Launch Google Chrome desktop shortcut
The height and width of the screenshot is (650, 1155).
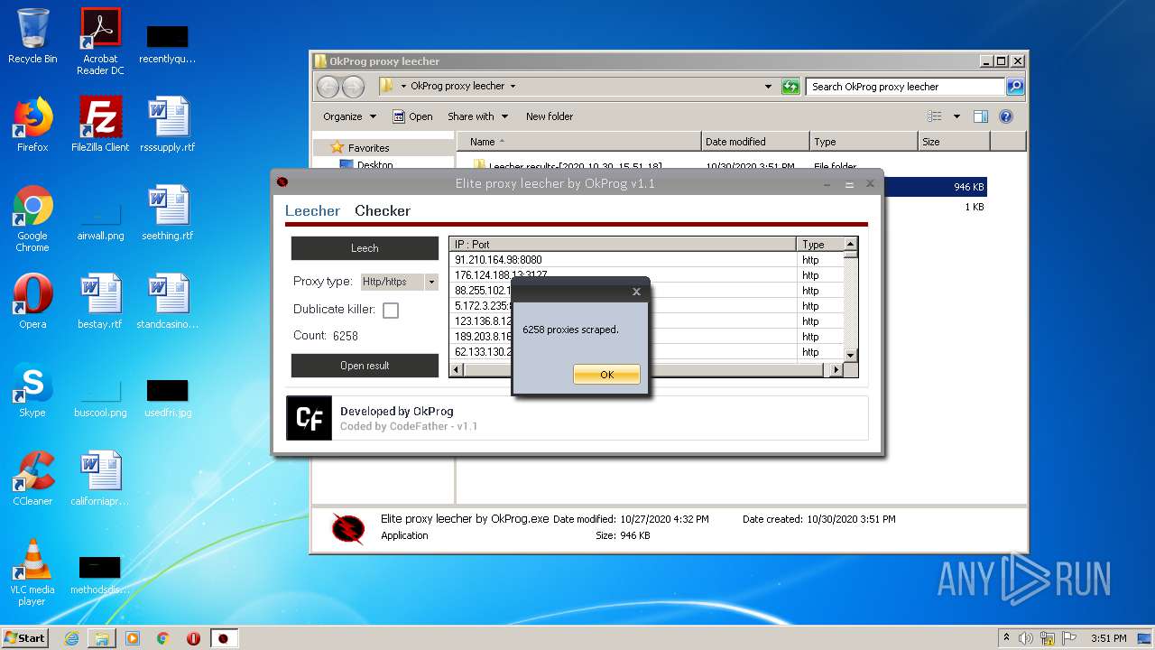(32, 218)
